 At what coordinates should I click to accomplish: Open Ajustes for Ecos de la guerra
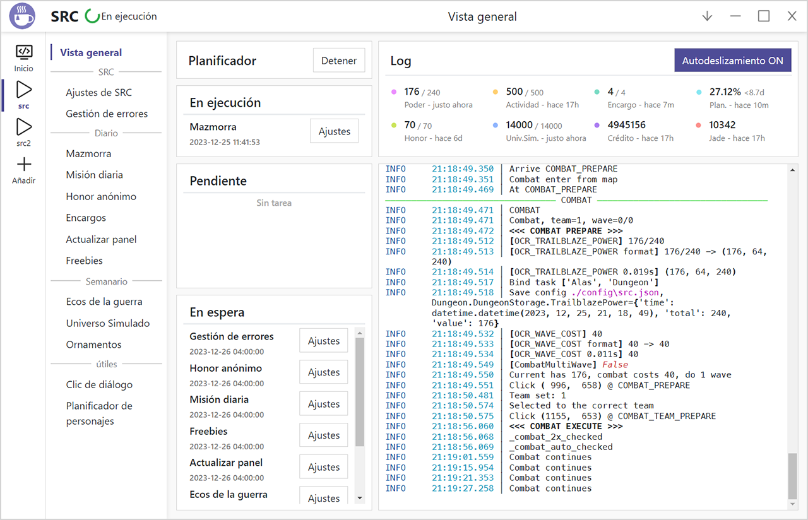[x=324, y=496]
